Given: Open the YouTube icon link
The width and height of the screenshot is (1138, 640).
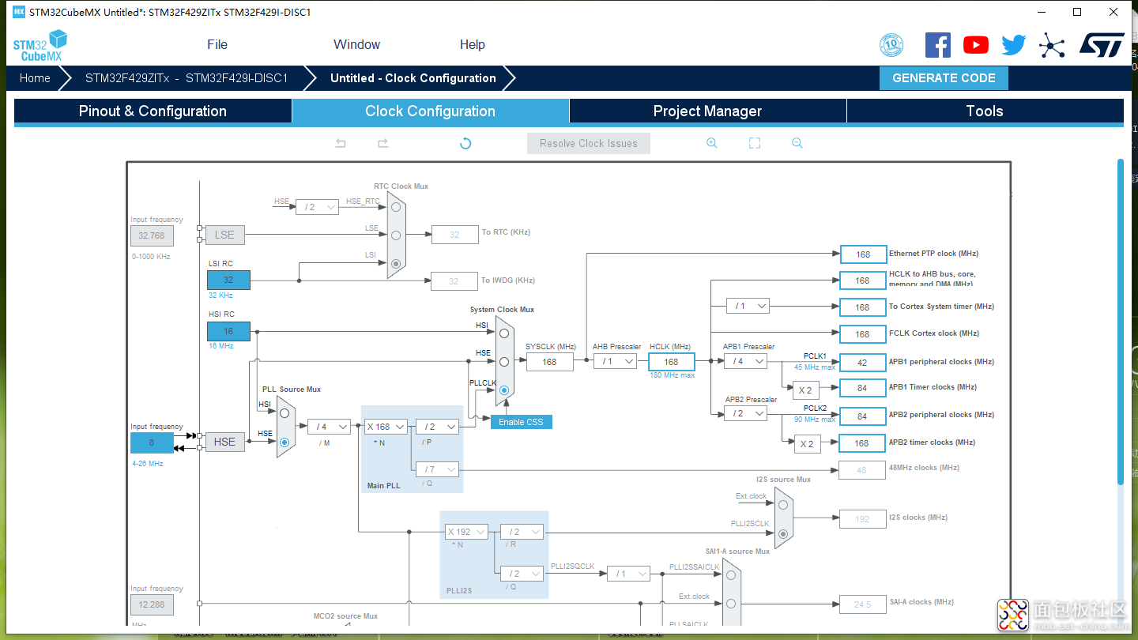Looking at the screenshot, I should [976, 45].
